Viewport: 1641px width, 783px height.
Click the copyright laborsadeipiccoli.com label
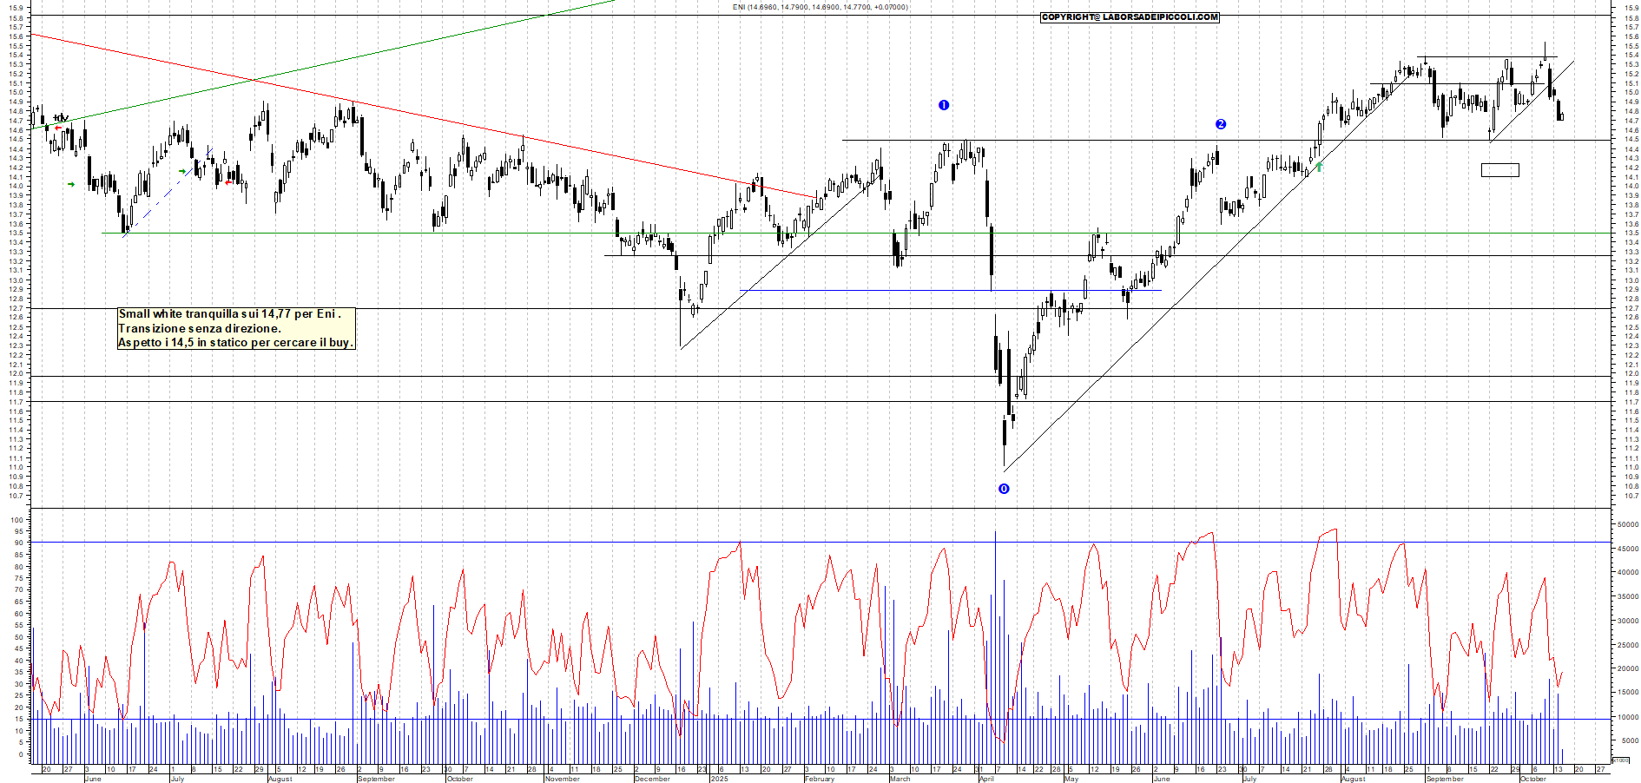(x=1130, y=17)
